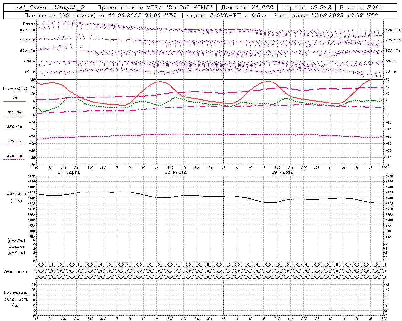
Task: Click the 850 гПа legend entry in temperature panel
Action: [15, 127]
